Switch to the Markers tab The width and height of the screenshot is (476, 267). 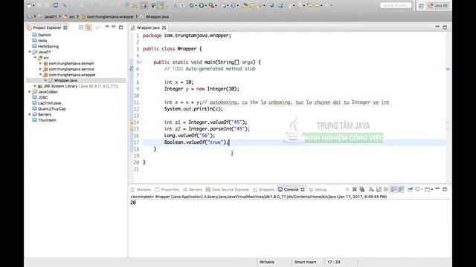141,190
